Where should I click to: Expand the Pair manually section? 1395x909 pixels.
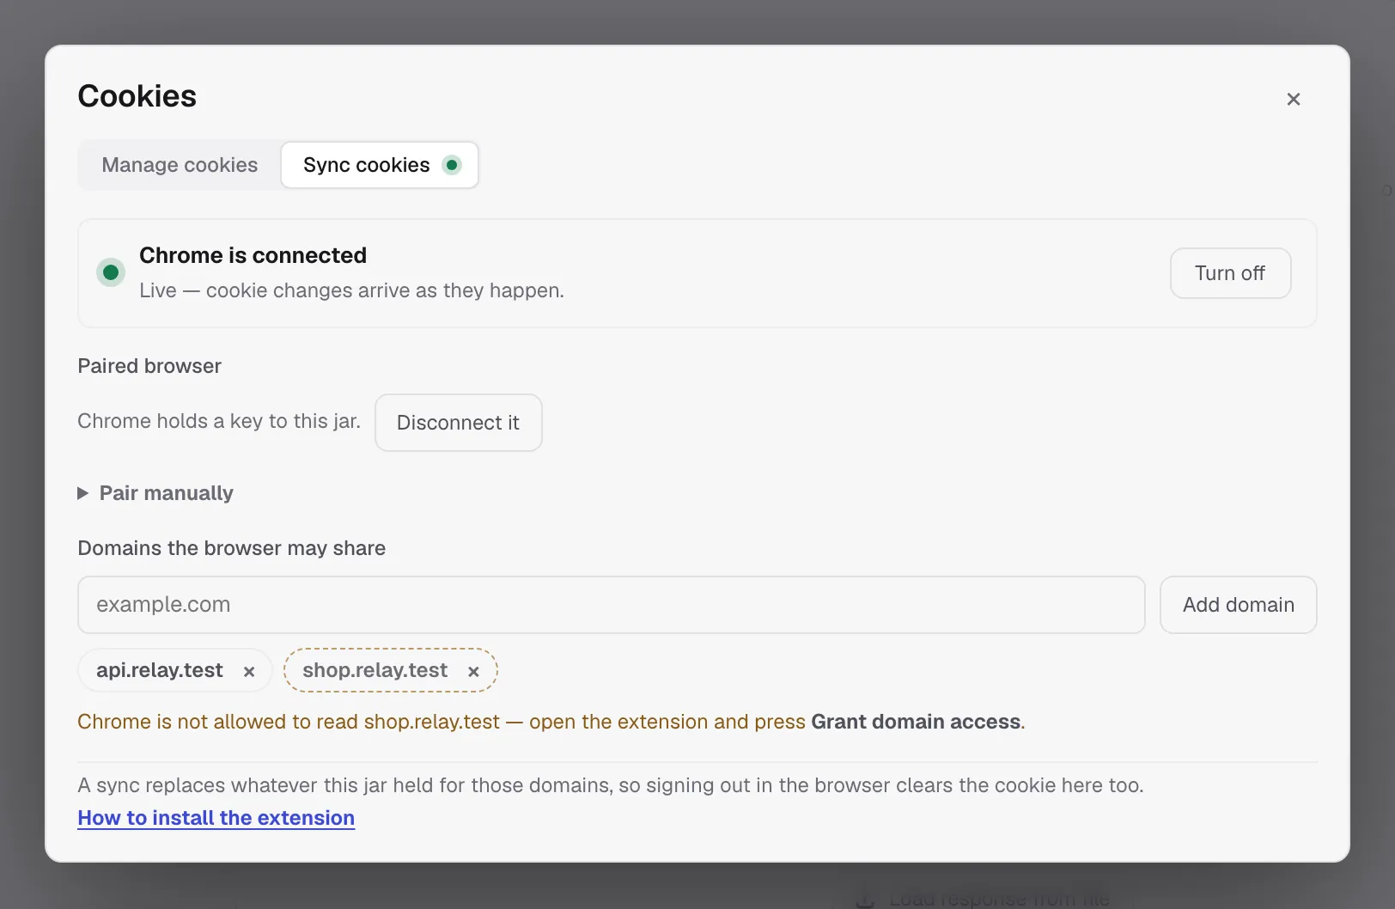(x=156, y=493)
